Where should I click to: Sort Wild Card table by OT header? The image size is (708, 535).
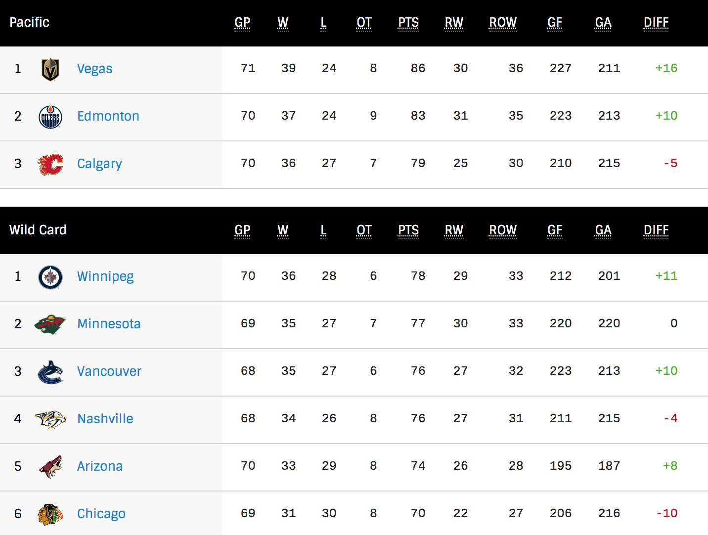364,230
